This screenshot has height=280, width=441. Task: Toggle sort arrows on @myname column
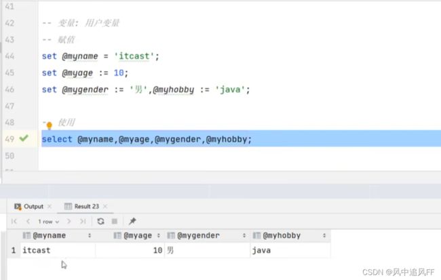90,235
